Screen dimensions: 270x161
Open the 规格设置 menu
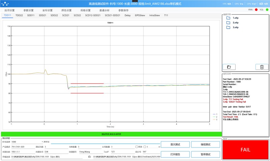pos(85,10)
